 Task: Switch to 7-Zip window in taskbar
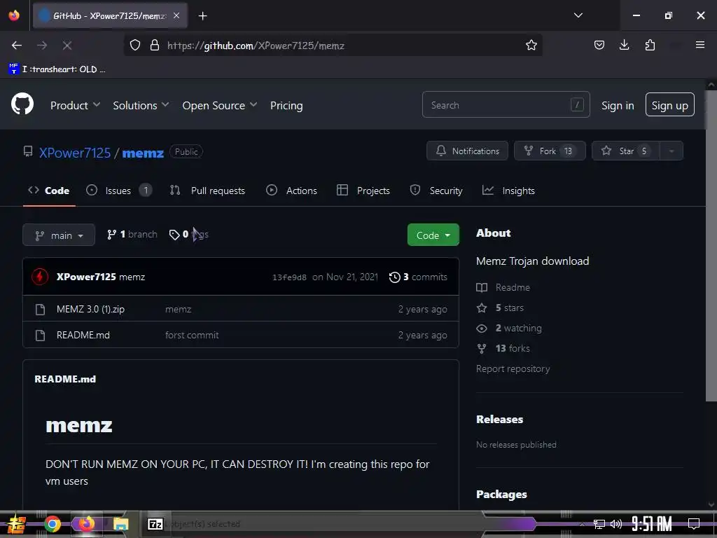coord(155,524)
